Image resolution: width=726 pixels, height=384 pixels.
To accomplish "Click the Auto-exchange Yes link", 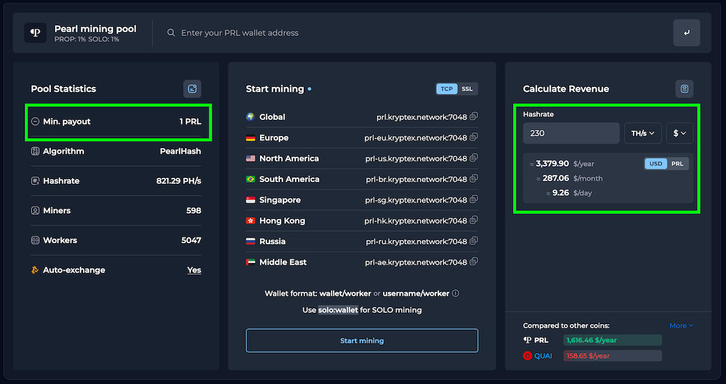I will pos(194,270).
